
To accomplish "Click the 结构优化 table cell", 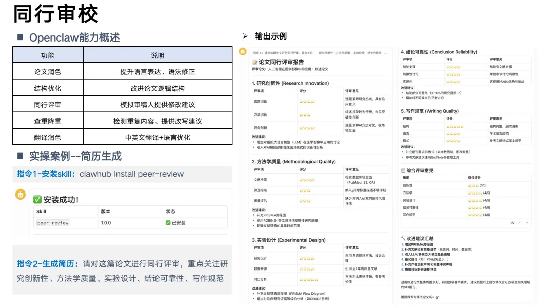I will pyautogui.click(x=48, y=88).
